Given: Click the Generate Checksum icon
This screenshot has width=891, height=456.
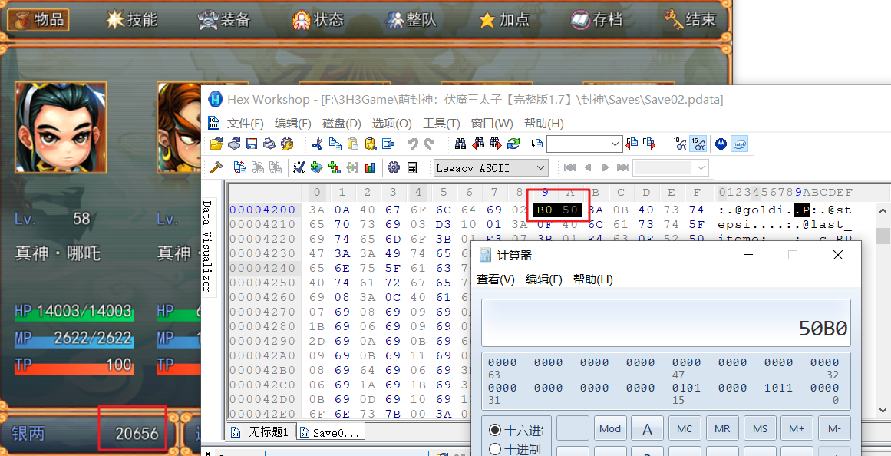Looking at the screenshot, I should click(299, 167).
